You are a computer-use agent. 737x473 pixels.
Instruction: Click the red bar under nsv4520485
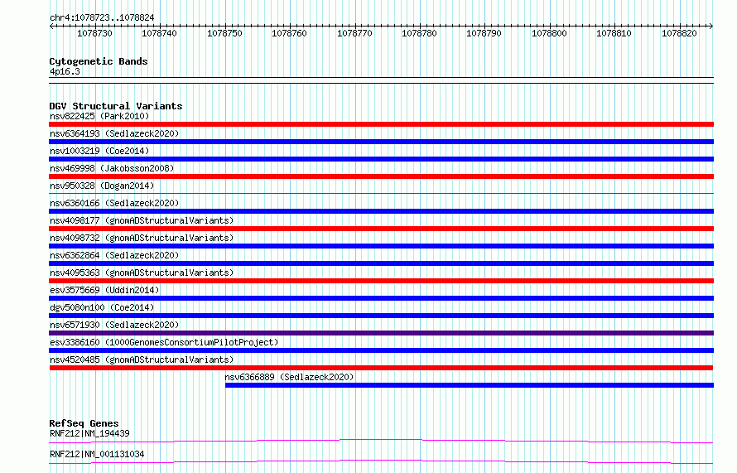(381, 368)
